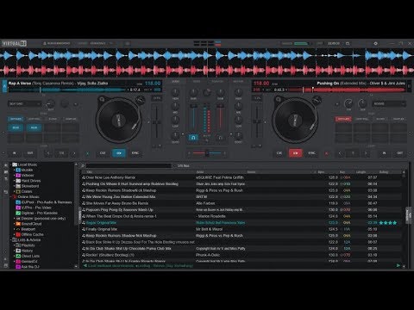Screen dimensions: 414x310
Task: Select Digitrax Pro Karaoke entry
Action: point(36,213)
